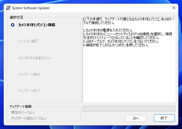Click the System Software Updater title bar icon
The image size is (182, 129).
[x=8, y=8]
